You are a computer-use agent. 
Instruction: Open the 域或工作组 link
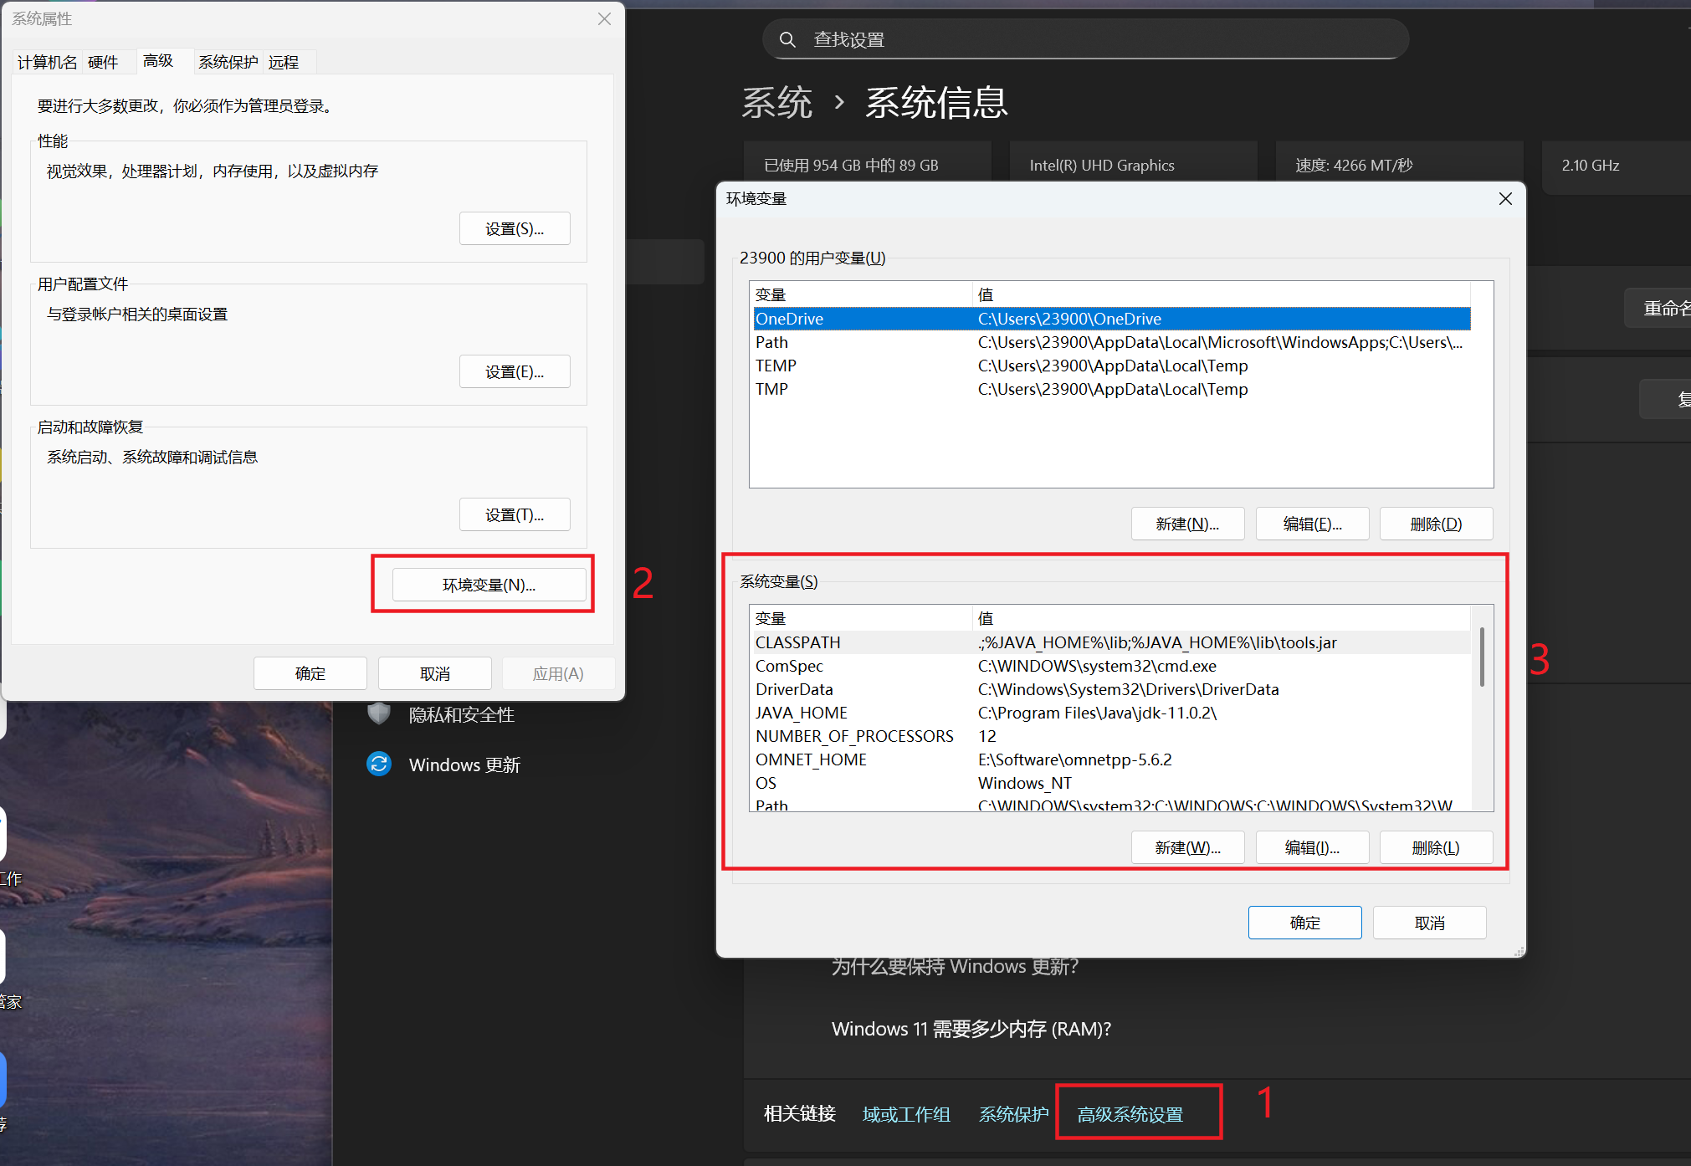click(906, 1114)
